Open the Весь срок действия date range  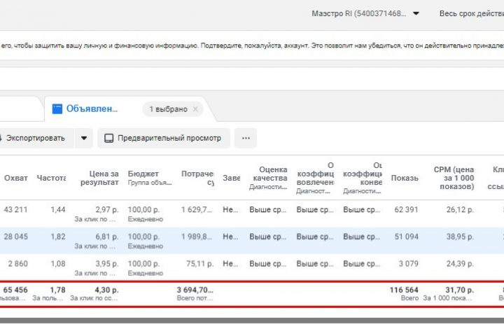coord(472,13)
